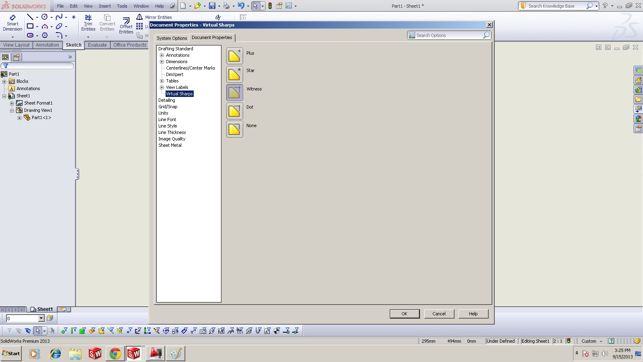Launch Google Chrome from the taskbar
643x362 pixels.
pyautogui.click(x=115, y=354)
